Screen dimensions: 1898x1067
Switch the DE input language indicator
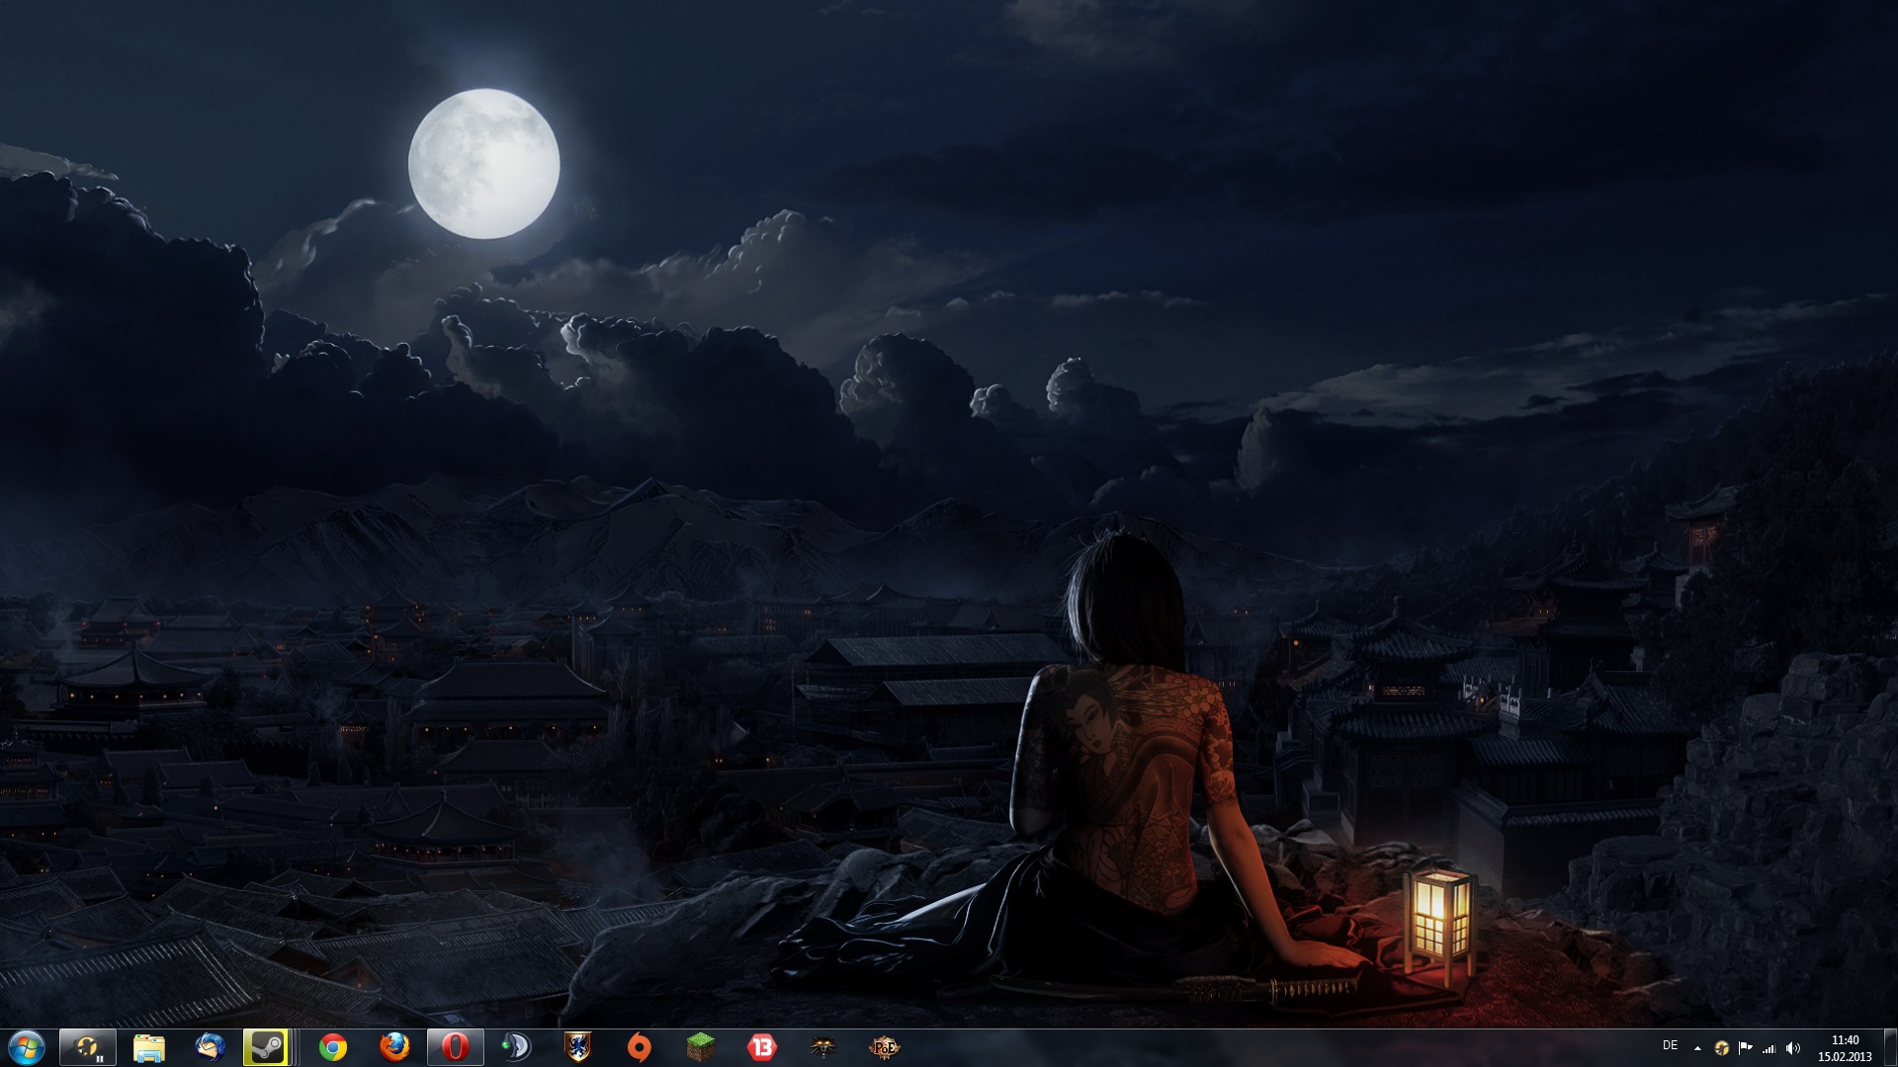(x=1671, y=1045)
